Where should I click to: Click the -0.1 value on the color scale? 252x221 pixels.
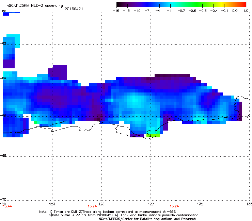(225, 11)
